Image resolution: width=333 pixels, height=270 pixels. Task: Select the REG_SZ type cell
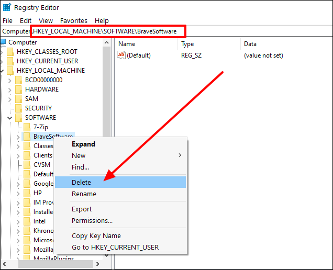point(191,55)
